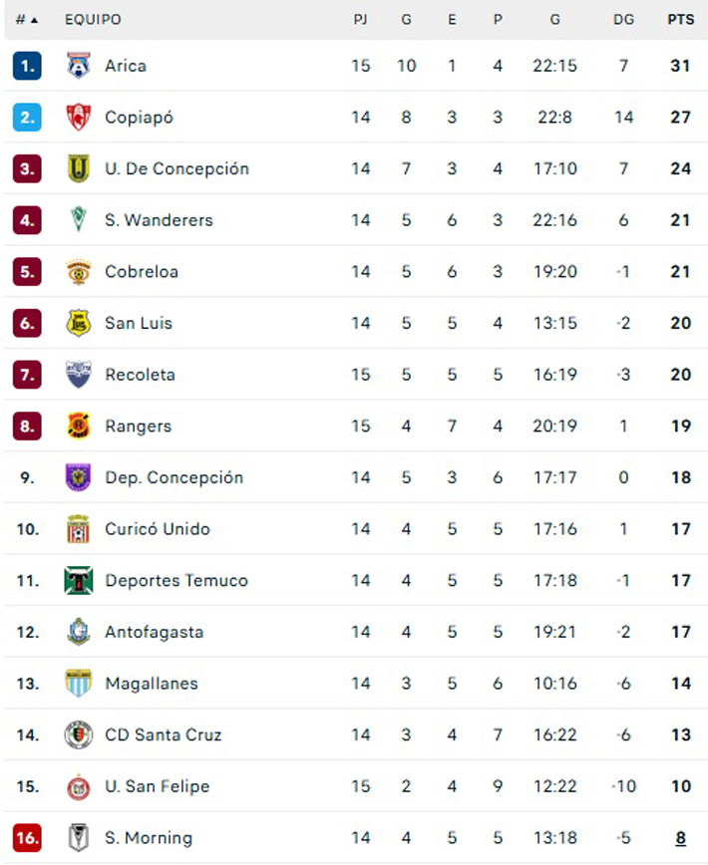
Task: Sort table by DG goal difference header
Action: tap(623, 20)
